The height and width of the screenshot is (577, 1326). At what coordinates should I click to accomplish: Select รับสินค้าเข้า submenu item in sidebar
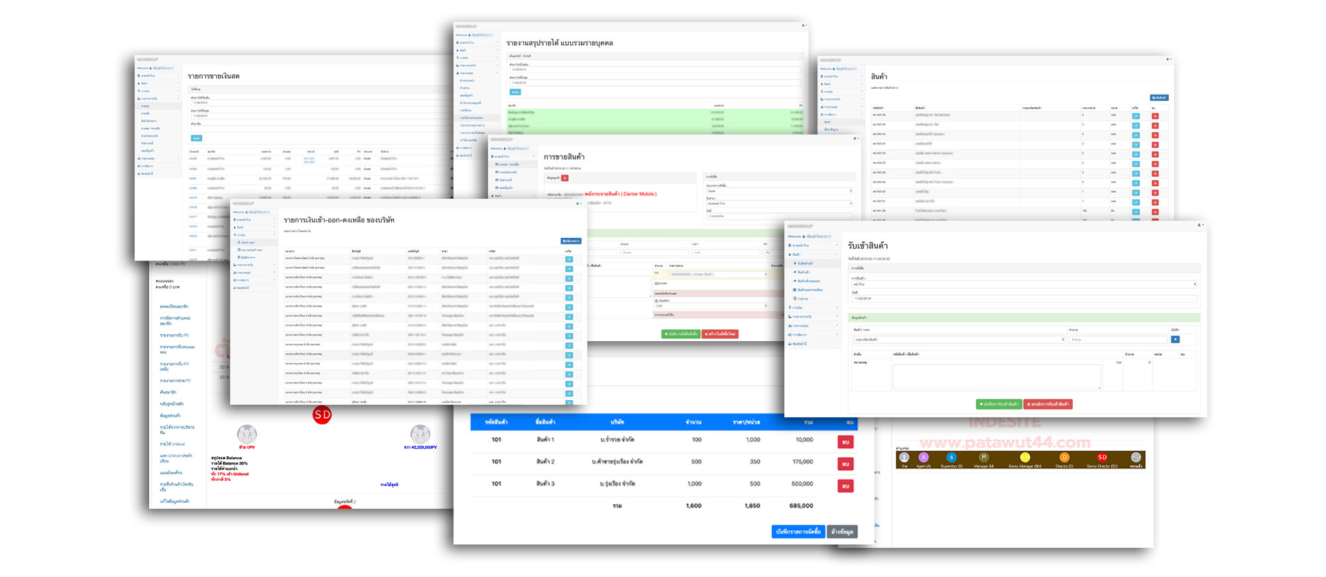pyautogui.click(x=804, y=263)
